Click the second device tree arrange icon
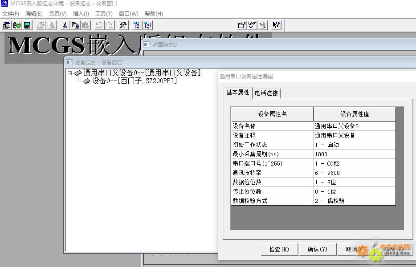Viewport: 416px width, 267px height. pos(147,25)
